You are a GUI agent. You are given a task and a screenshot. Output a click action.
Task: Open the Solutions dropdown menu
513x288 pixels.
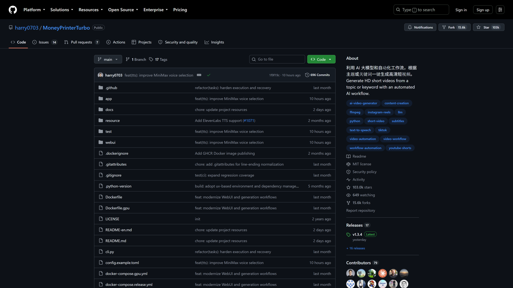[x=62, y=10]
